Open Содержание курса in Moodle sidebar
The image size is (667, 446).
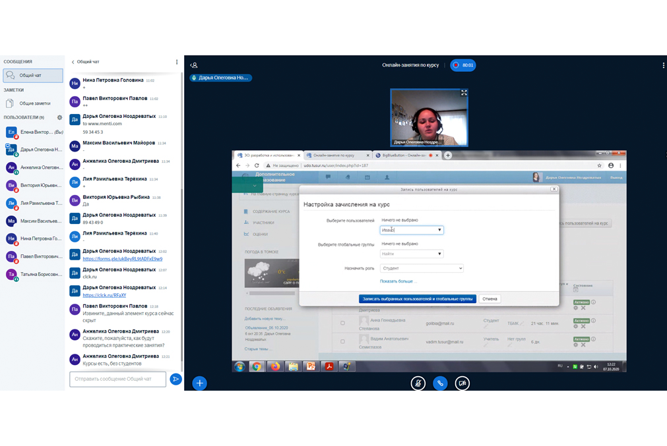click(271, 211)
